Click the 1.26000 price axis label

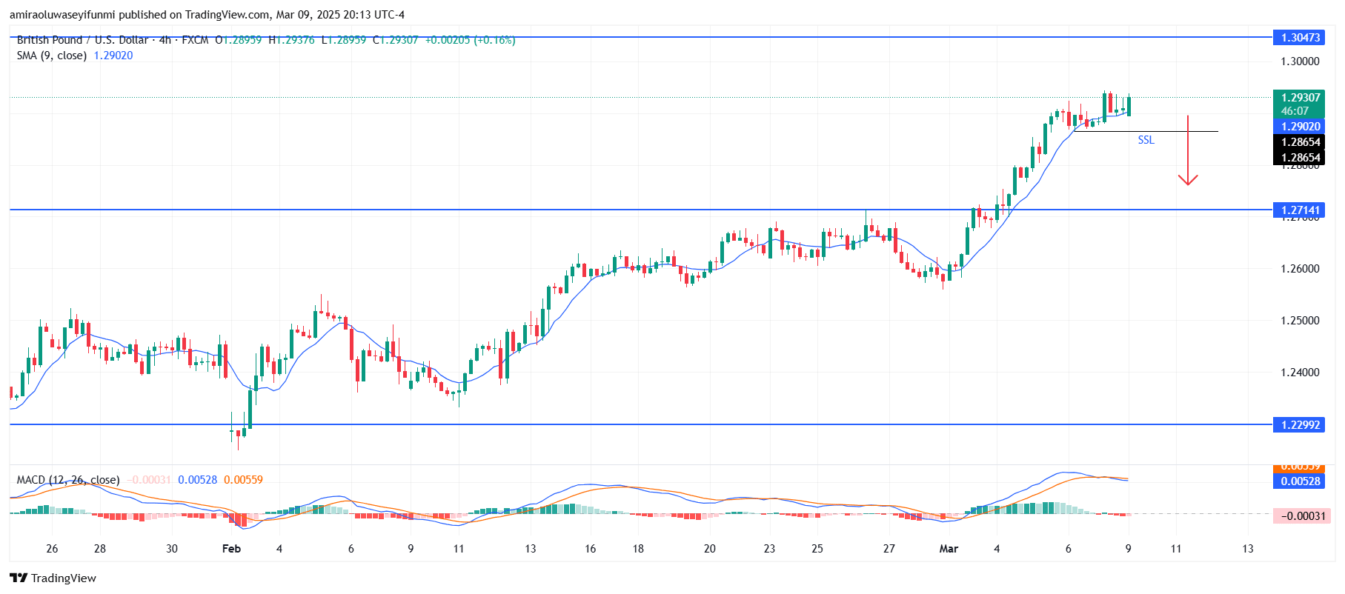click(x=1301, y=269)
